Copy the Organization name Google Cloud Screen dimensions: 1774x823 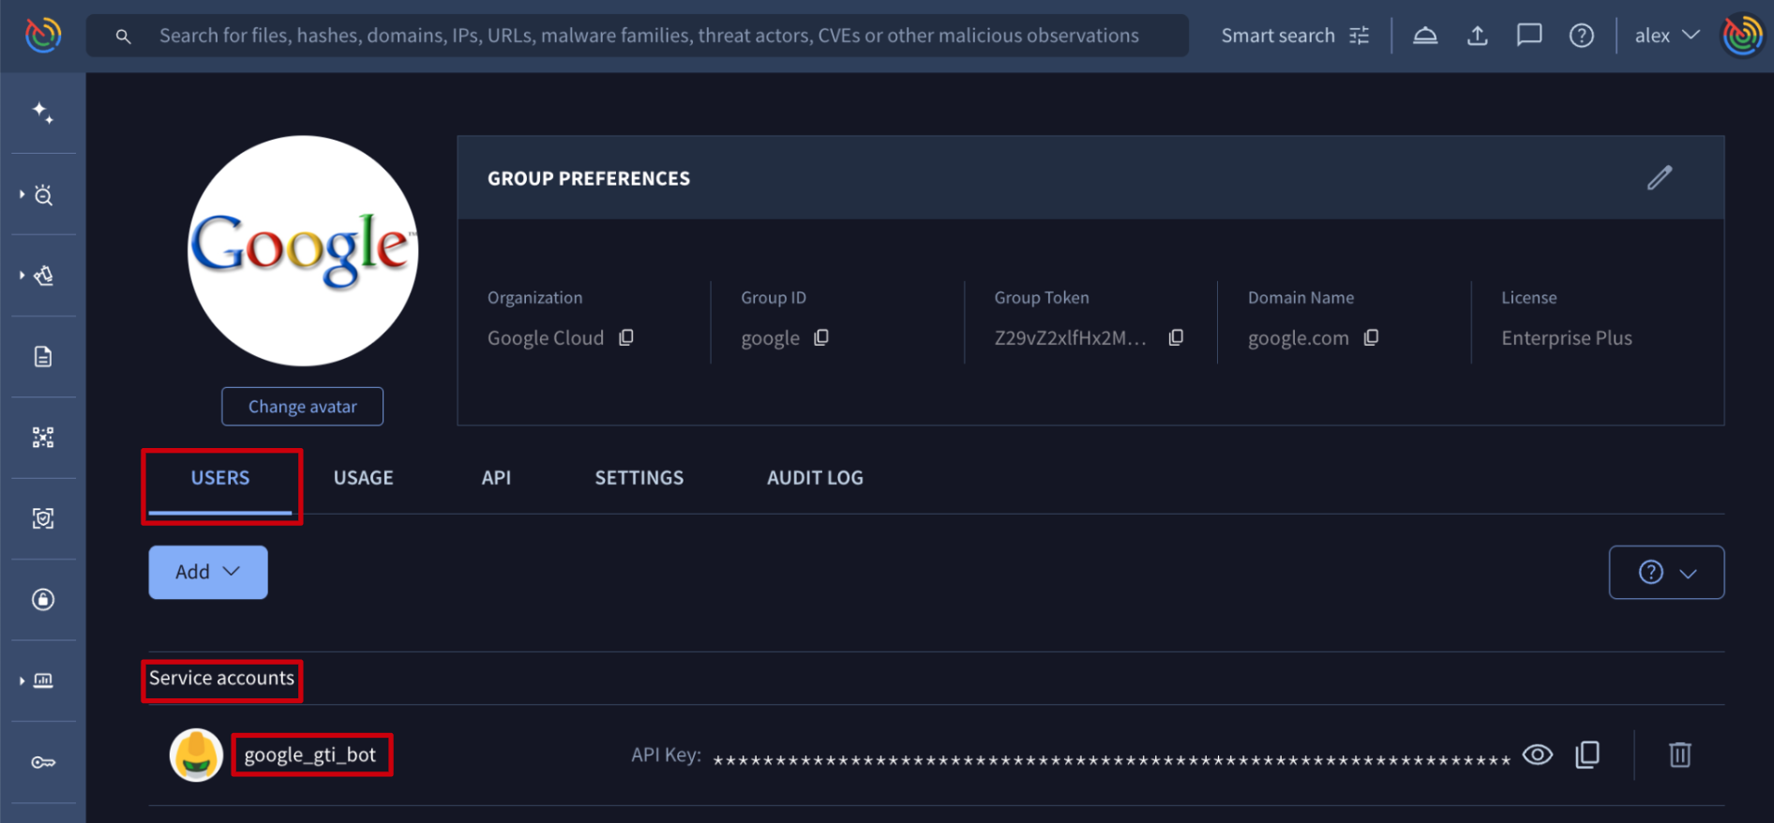(x=626, y=337)
